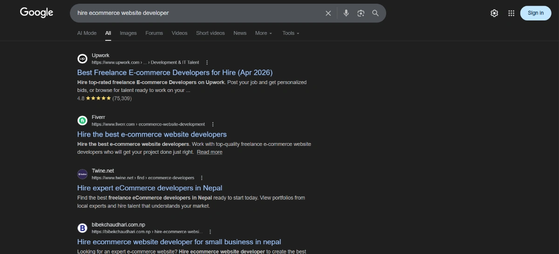Open Hire expert eCommerce developers in Nepal link
This screenshot has width=559, height=254.
(150, 188)
